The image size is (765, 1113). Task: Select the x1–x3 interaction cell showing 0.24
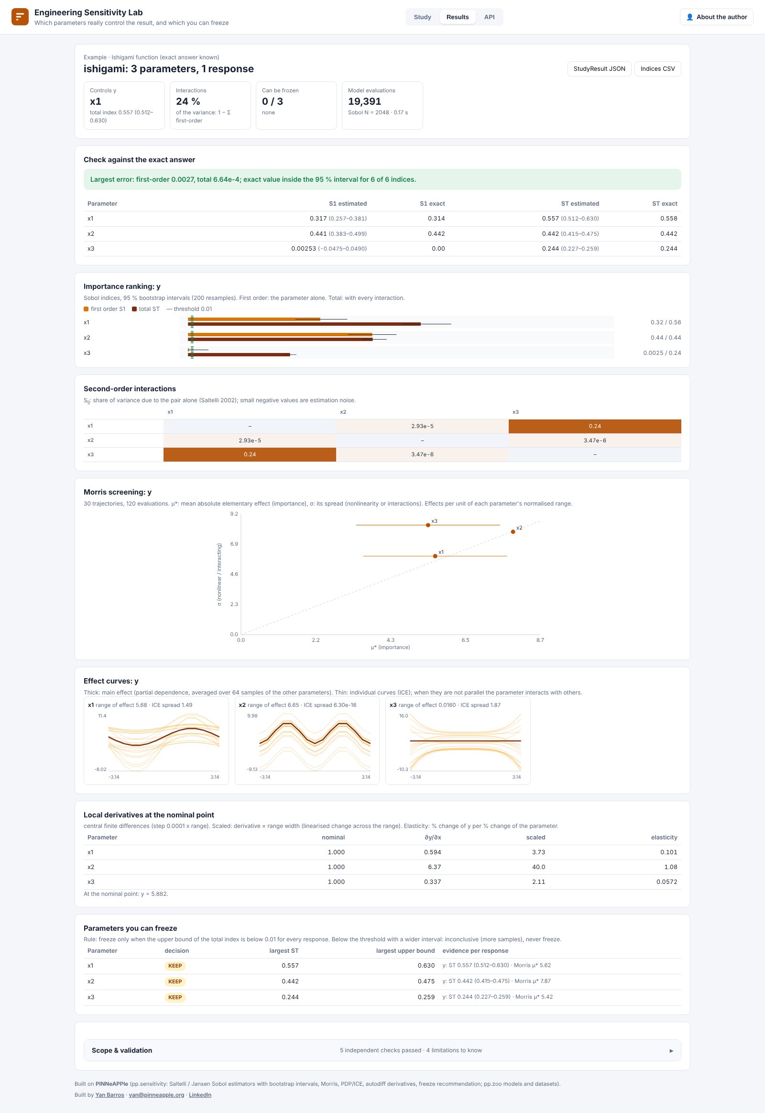click(594, 426)
